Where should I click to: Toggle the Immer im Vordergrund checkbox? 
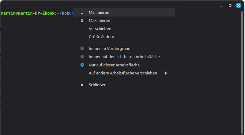pyautogui.click(x=82, y=48)
